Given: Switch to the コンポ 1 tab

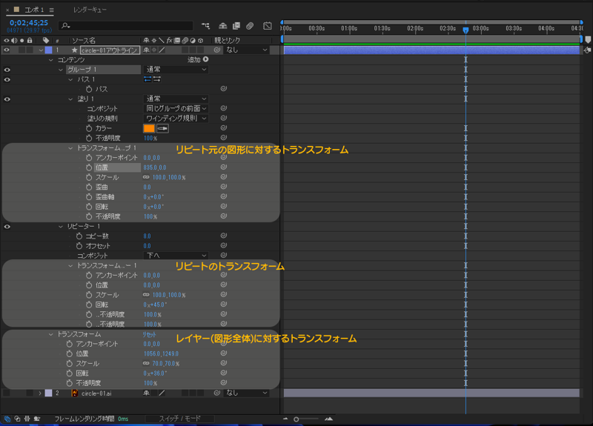Looking at the screenshot, I should (x=34, y=10).
